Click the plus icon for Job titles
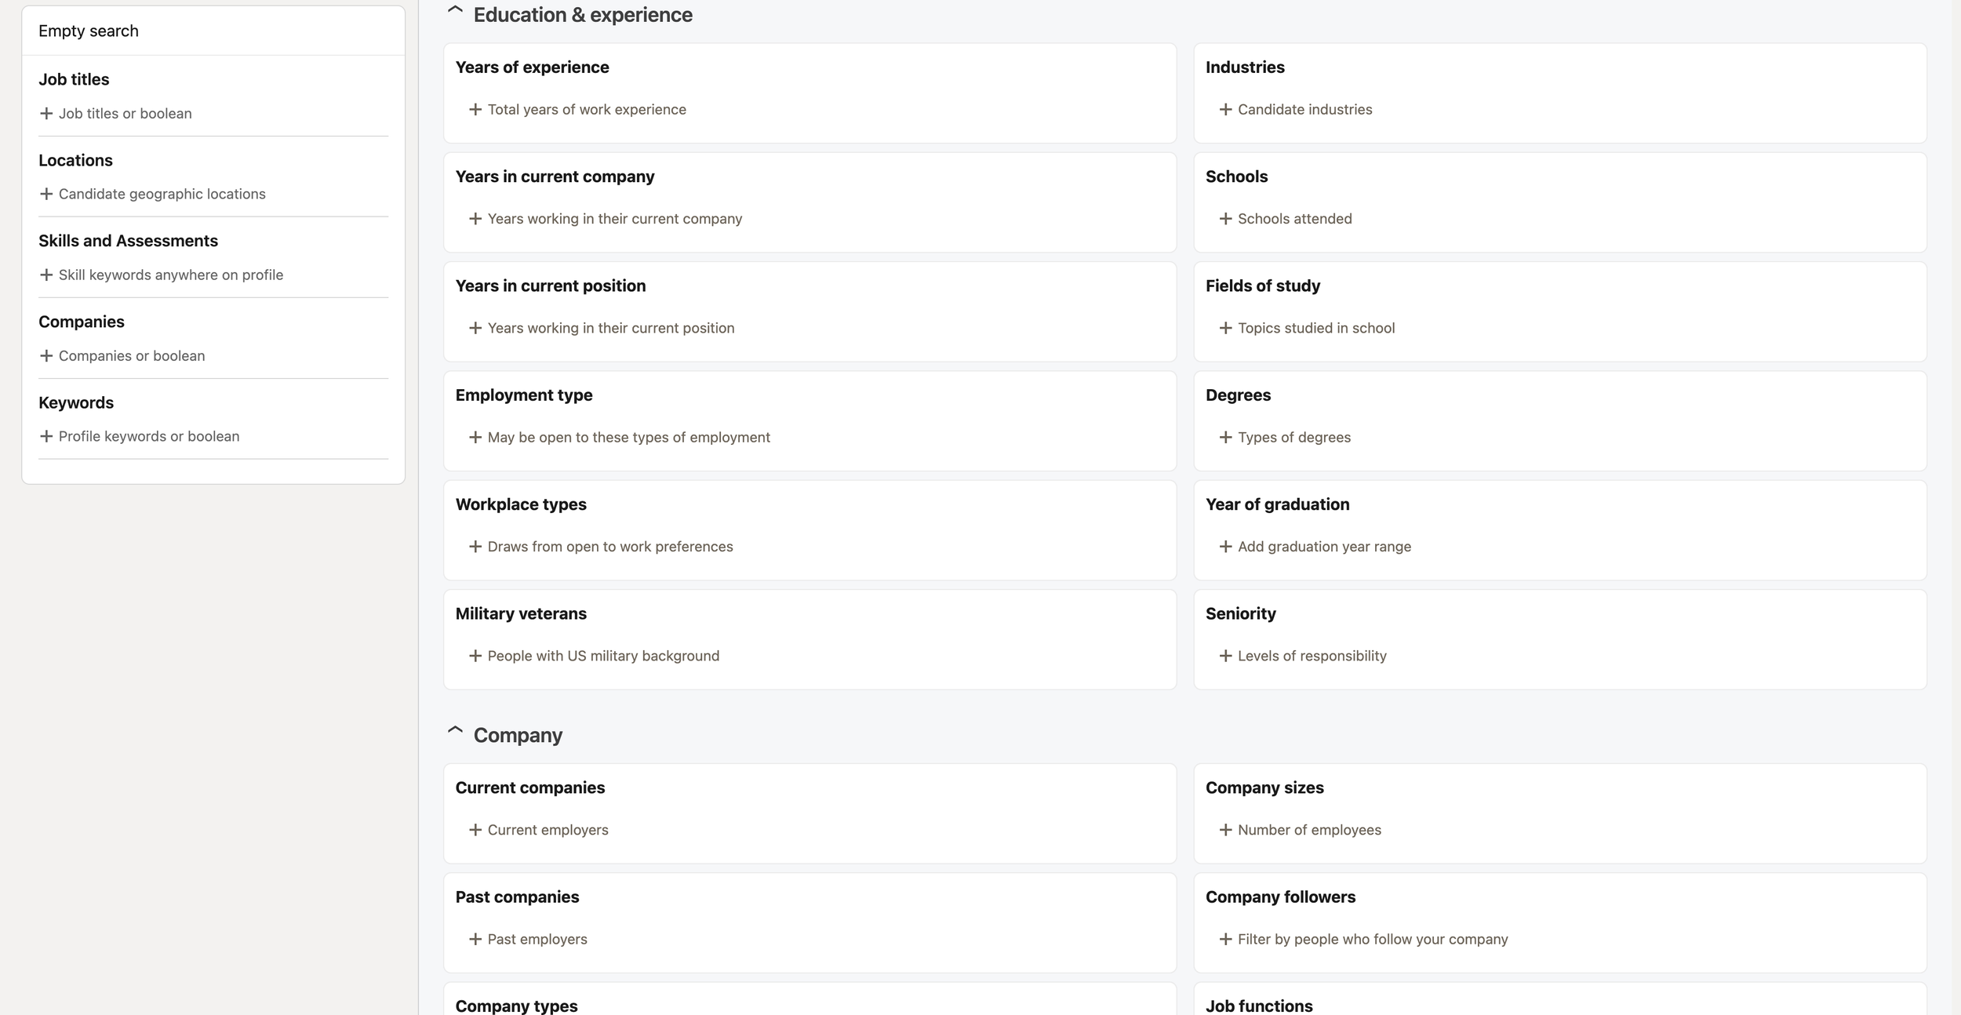The image size is (1961, 1015). (46, 114)
